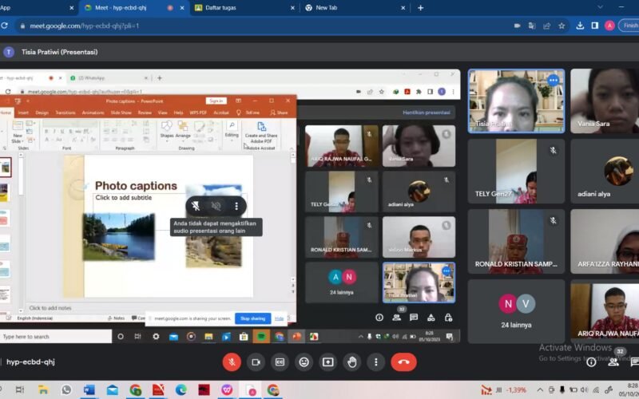
Task: Leave call with red hang-up button
Action: 403,361
